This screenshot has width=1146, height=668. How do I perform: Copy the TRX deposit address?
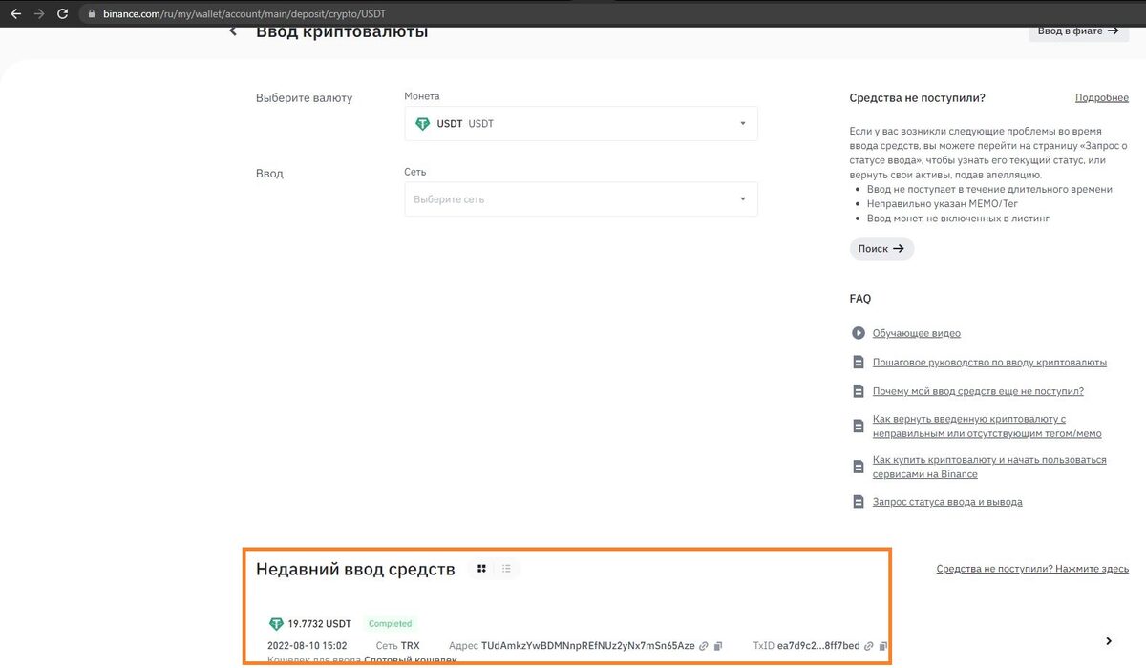[719, 646]
